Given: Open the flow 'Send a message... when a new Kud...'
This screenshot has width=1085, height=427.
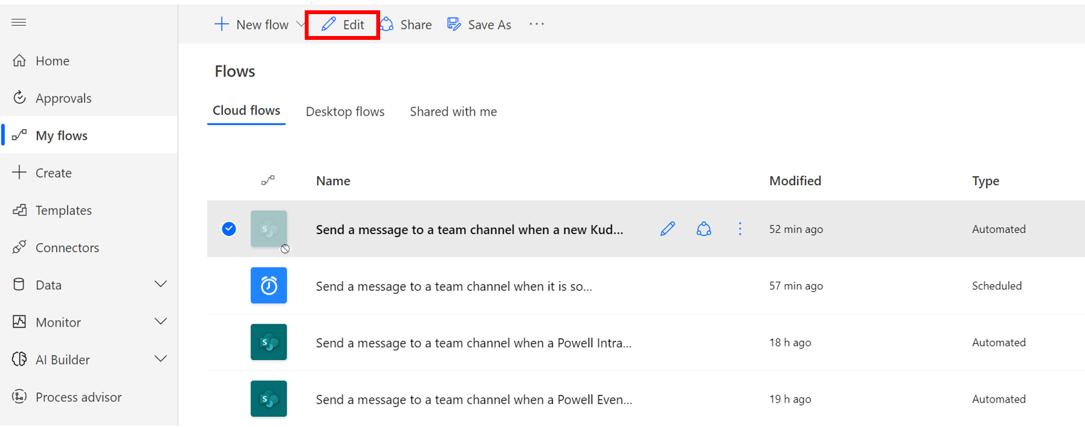Looking at the screenshot, I should 469,230.
